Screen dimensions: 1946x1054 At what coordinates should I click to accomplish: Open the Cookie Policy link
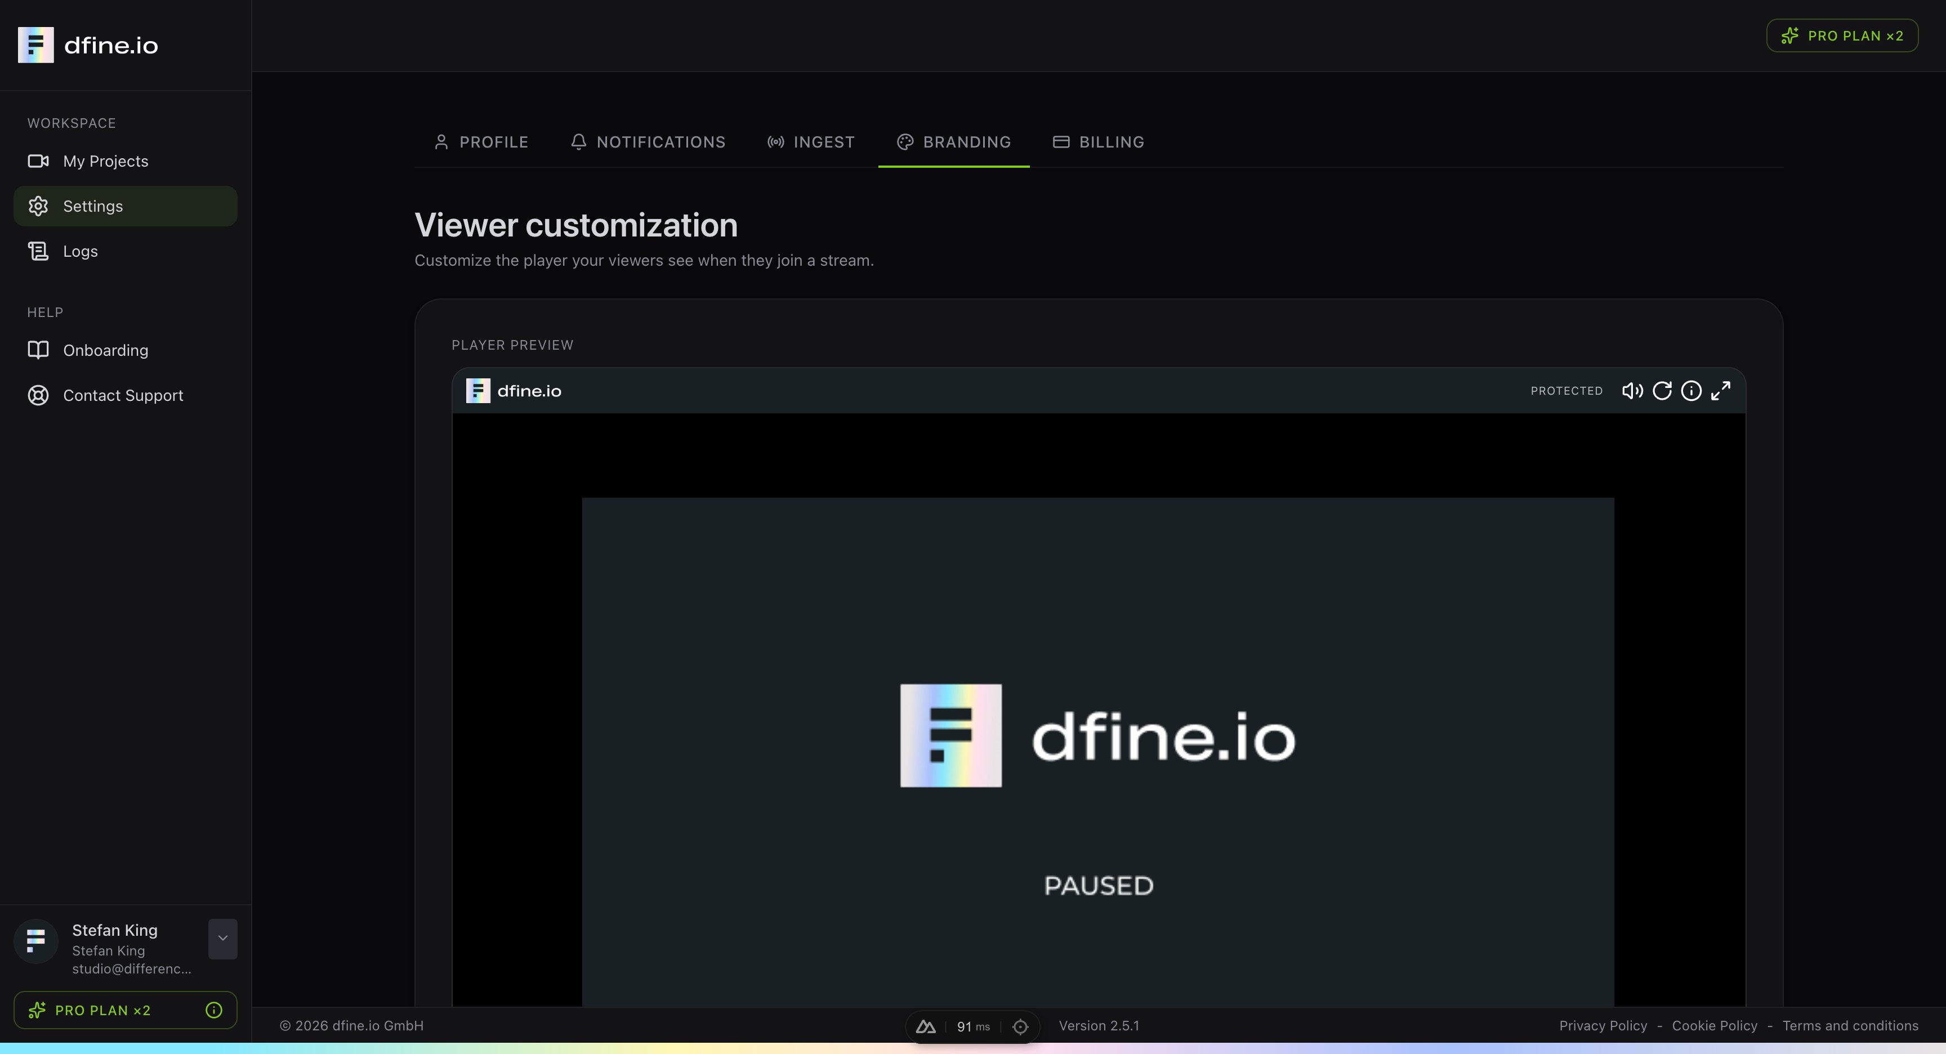point(1715,1025)
